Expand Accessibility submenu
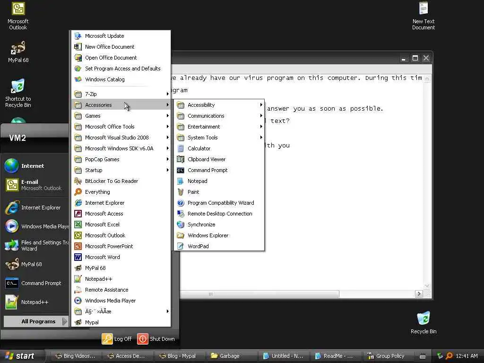484x363 pixels. (219, 105)
